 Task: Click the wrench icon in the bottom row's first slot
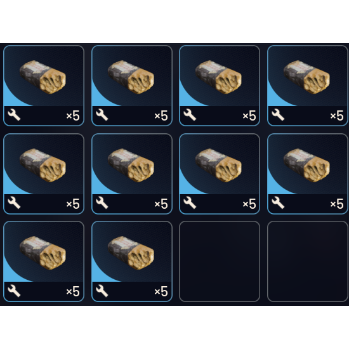tap(14, 291)
